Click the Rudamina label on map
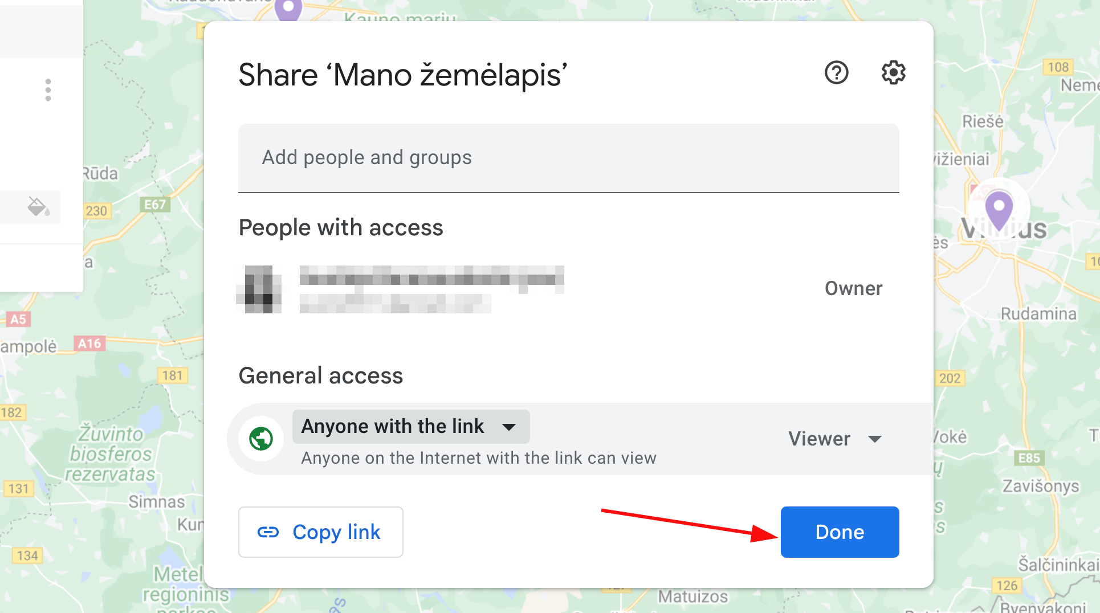1100x613 pixels. [1038, 314]
